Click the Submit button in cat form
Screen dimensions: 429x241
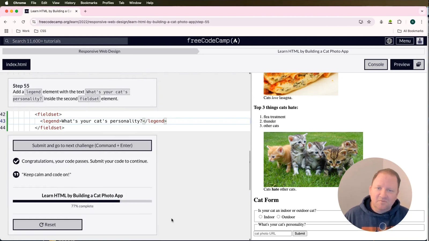coord(300,234)
